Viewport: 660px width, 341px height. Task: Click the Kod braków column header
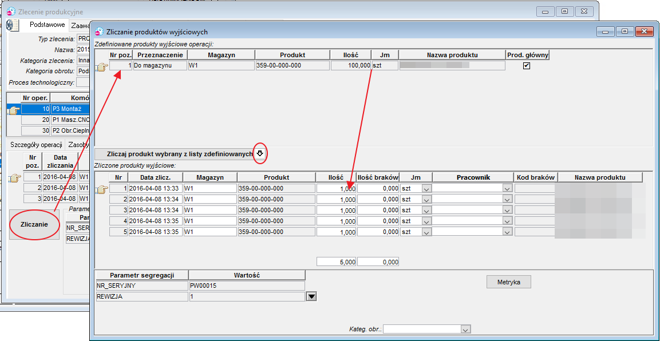535,177
